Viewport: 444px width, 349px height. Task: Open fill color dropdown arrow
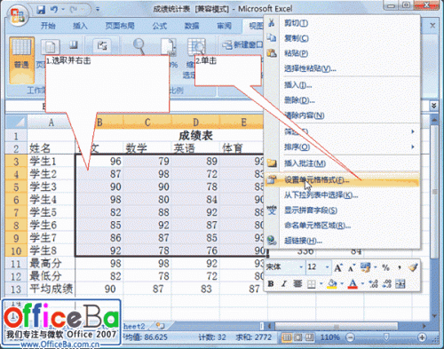click(342, 284)
